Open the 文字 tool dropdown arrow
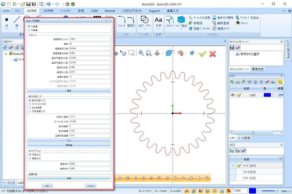 pyautogui.click(x=158, y=29)
